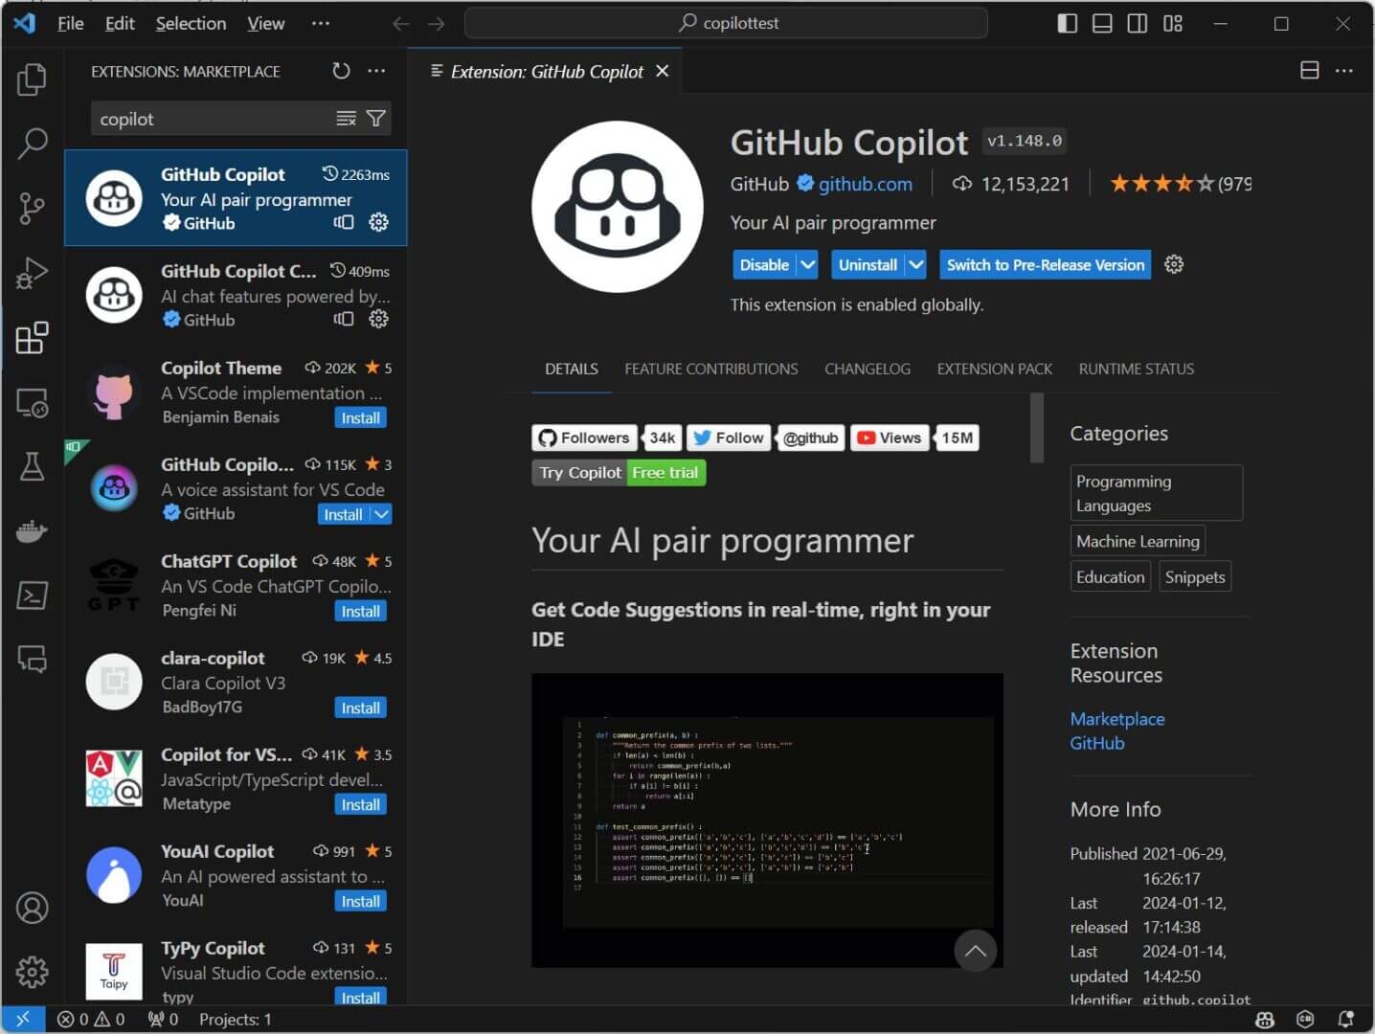Toggle the Secondary Side Bar
This screenshot has width=1375, height=1034.
tap(1137, 23)
